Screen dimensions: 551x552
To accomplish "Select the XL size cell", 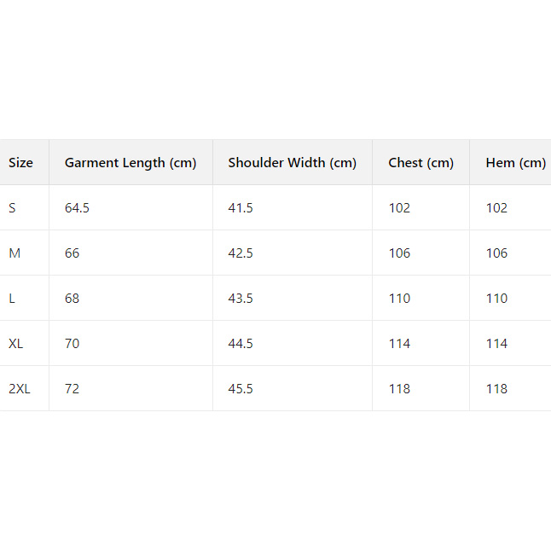I will point(16,344).
